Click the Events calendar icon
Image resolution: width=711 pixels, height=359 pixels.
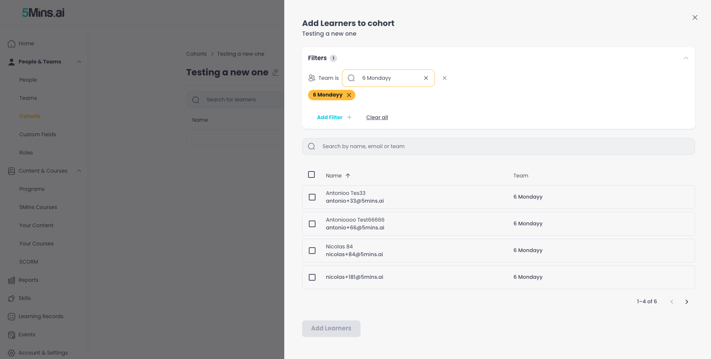point(12,334)
